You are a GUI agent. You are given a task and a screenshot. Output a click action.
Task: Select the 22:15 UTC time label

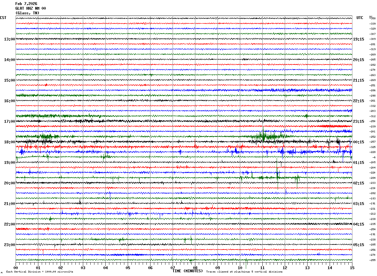(359, 101)
